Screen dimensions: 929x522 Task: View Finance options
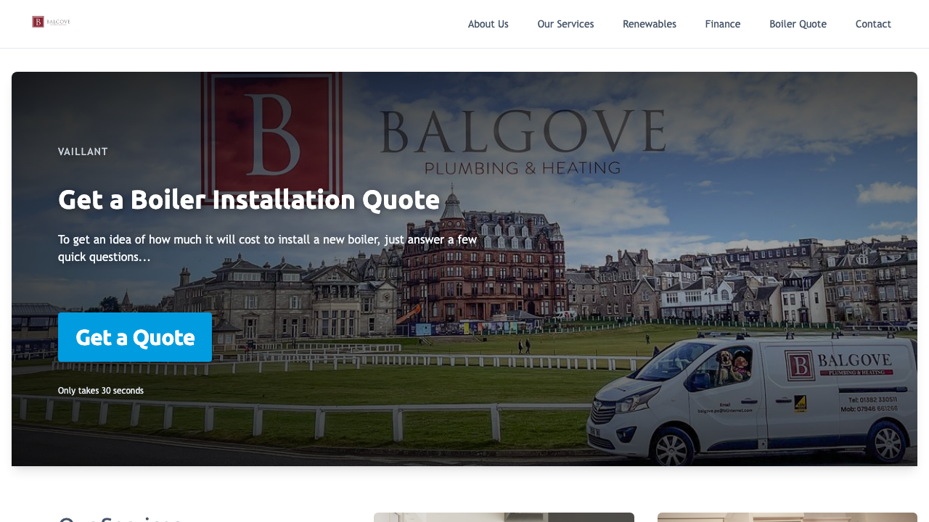[x=722, y=24]
